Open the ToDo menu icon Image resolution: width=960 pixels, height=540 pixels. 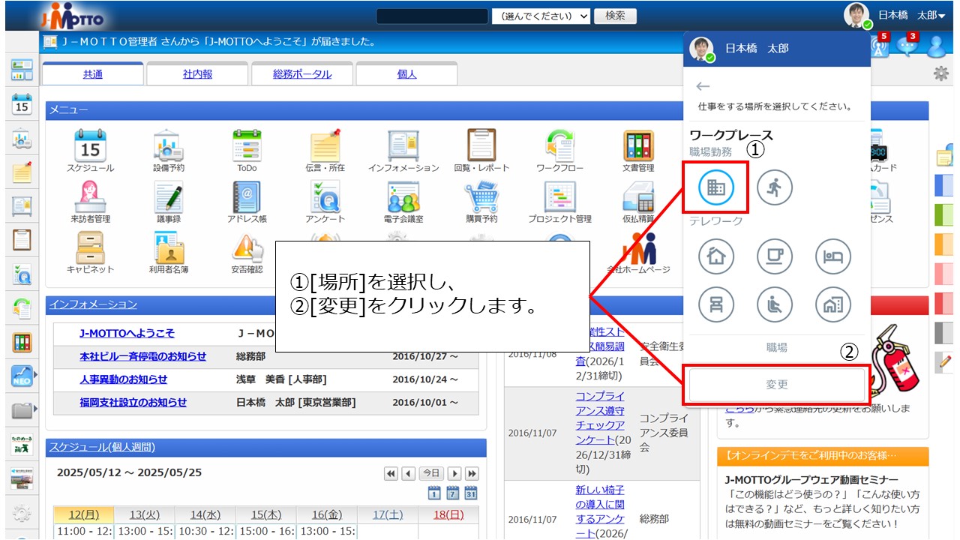pos(247,145)
